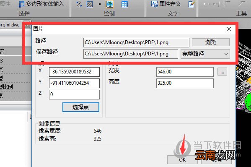Insert a table with the grid icon
251x167 pixels.
pyautogui.click(x=124, y=4)
